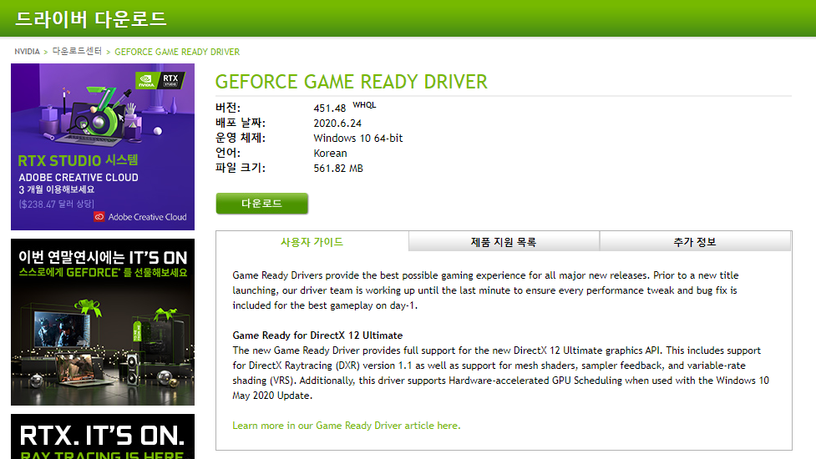Select the file size 561.82 MB
The width and height of the screenshot is (816, 459).
coord(338,169)
